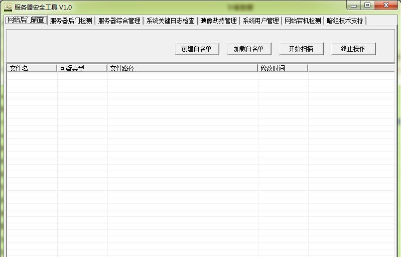Stop the operation with 终止操作
This screenshot has height=257, width=401.
tap(353, 49)
